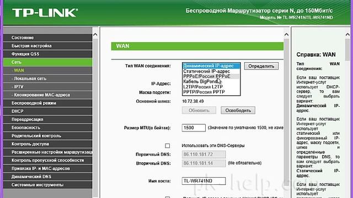Choose Динамический IP-адрес in WAN type list
353x198 pixels.
tap(211, 66)
